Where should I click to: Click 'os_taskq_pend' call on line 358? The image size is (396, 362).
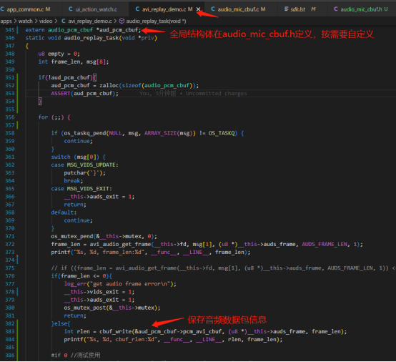point(85,133)
